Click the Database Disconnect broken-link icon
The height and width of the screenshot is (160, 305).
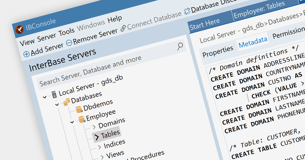(187, 11)
